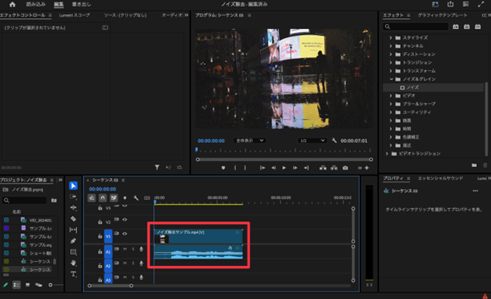
Task: Expand the スタイライズ effects folder
Action: 391,37
